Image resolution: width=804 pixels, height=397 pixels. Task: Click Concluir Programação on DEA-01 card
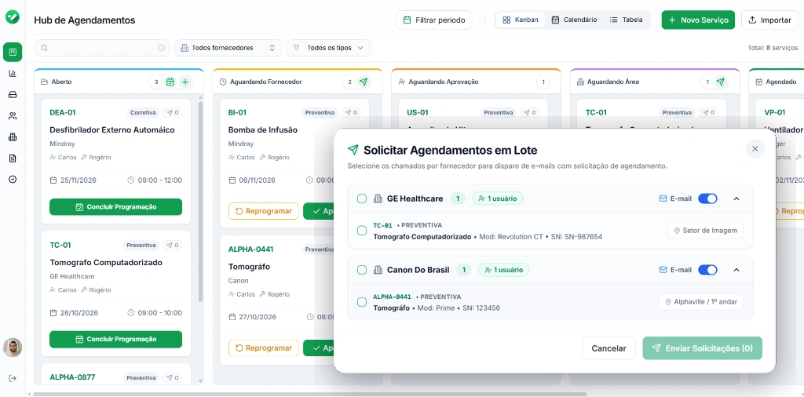click(x=116, y=207)
